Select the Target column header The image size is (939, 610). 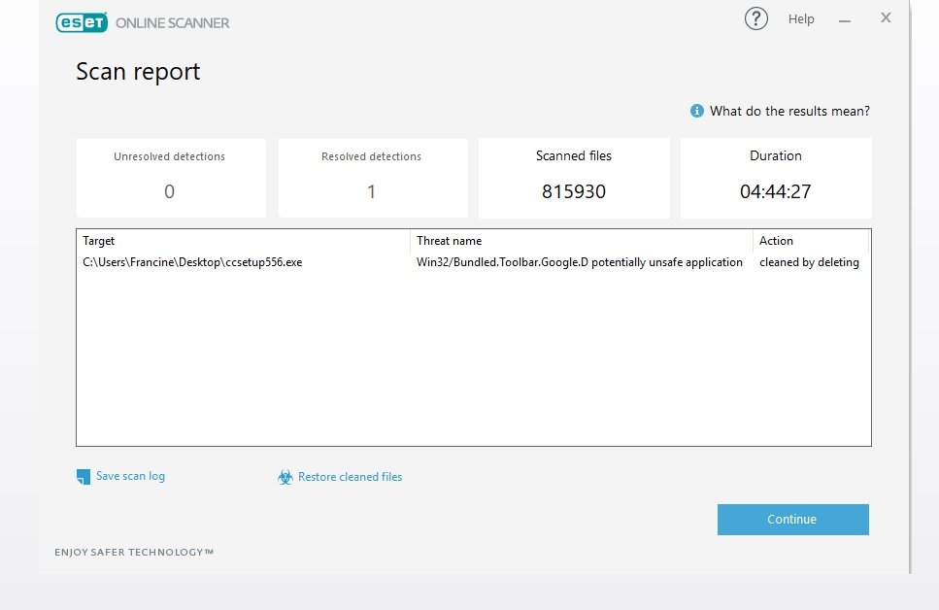click(x=244, y=241)
